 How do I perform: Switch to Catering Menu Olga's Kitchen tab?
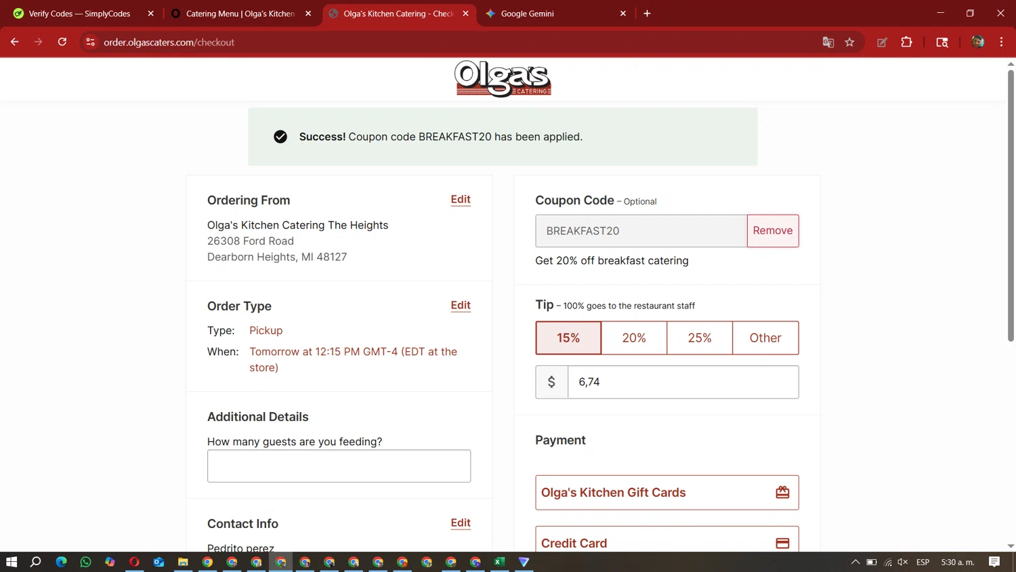tap(240, 14)
